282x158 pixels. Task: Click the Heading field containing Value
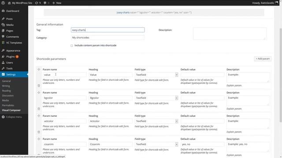pyautogui.click(x=111, y=75)
